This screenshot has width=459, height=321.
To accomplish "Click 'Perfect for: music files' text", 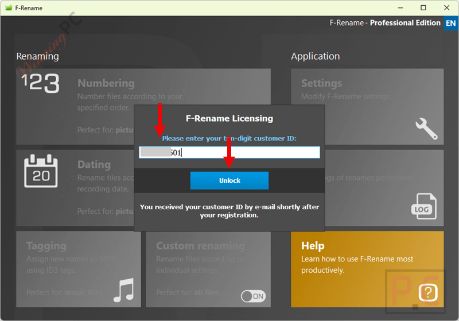I will pyautogui.click(x=64, y=292).
